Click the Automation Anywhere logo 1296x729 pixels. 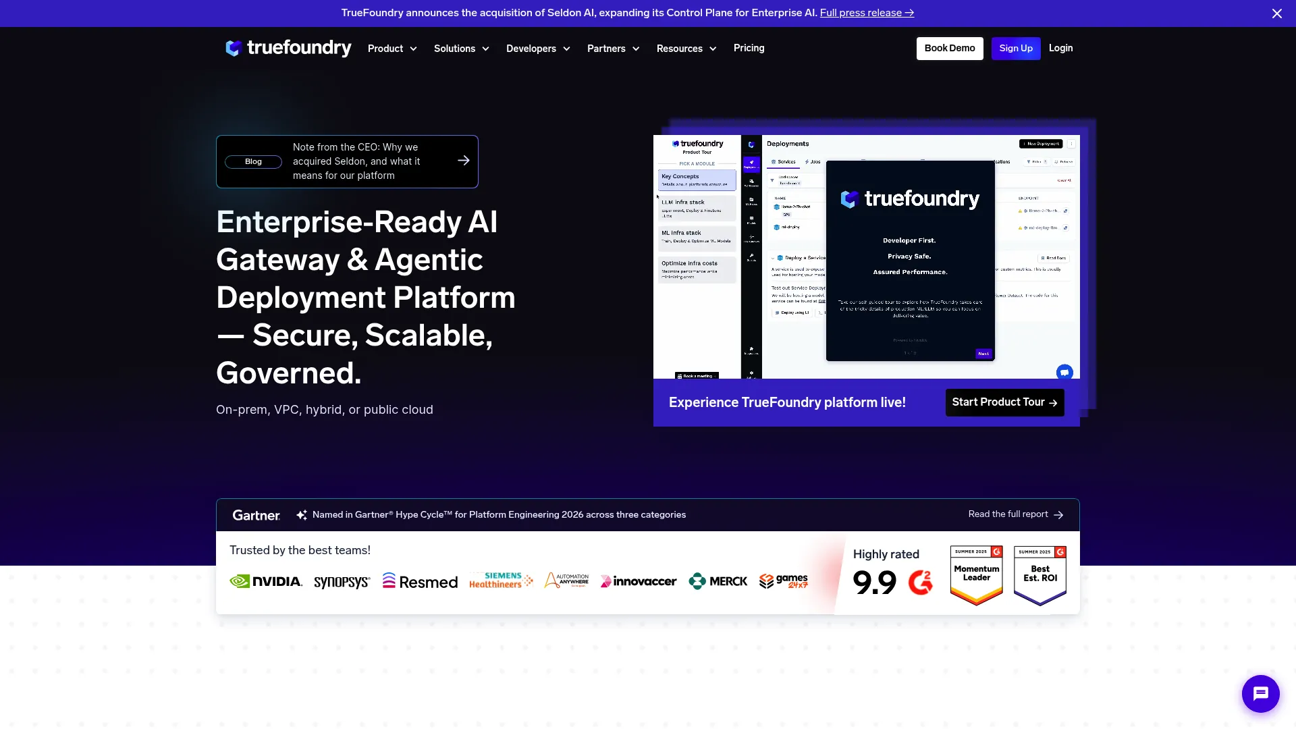tap(566, 580)
